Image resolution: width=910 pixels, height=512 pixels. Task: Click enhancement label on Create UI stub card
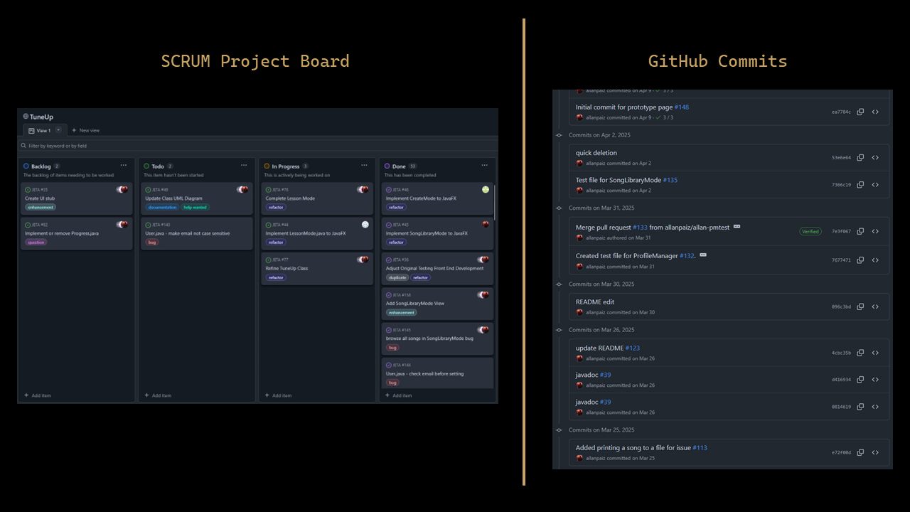(41, 207)
